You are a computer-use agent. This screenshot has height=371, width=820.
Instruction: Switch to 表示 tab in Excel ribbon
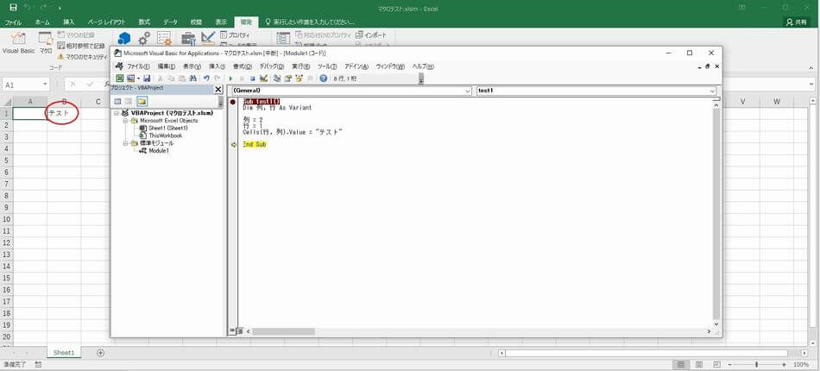tap(221, 22)
